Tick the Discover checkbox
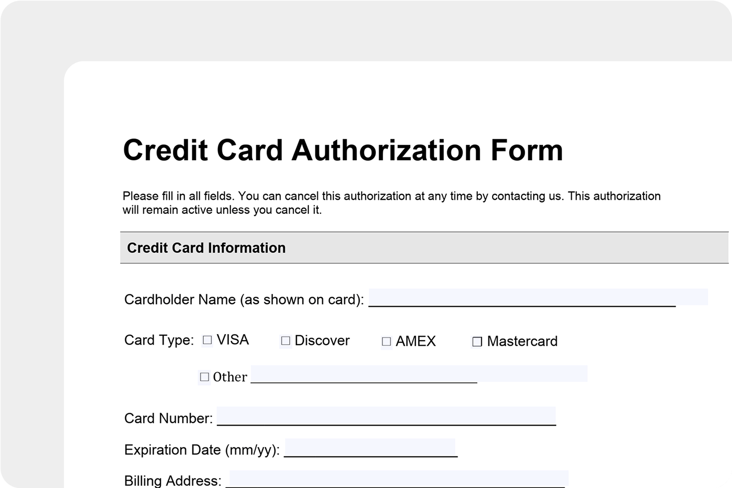Screen dimensions: 732x488 (x=286, y=341)
